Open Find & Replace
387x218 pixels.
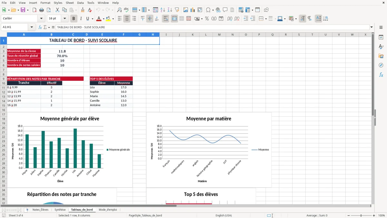click(x=119, y=10)
